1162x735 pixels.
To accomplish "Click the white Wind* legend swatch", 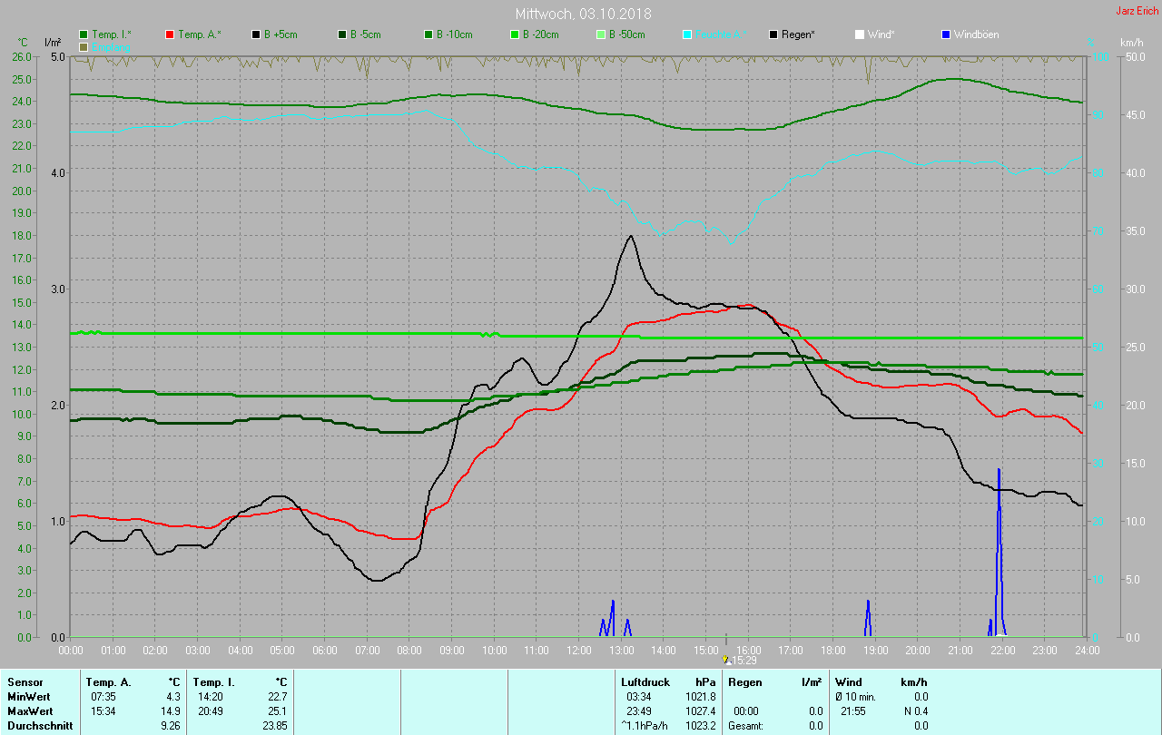I will [x=859, y=34].
